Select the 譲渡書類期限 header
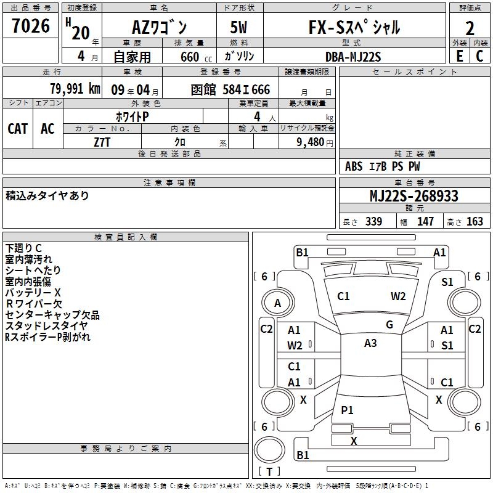Viewport: 493px width, 493px height. tap(307, 71)
